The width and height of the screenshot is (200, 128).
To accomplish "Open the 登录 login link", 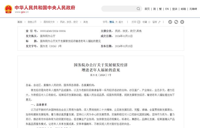I will [x=175, y=9].
